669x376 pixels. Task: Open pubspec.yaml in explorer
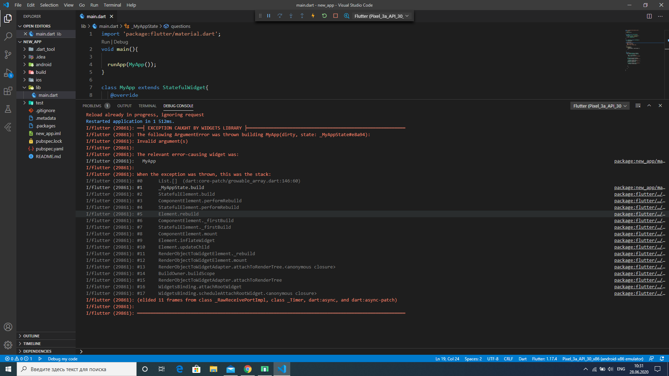point(49,149)
